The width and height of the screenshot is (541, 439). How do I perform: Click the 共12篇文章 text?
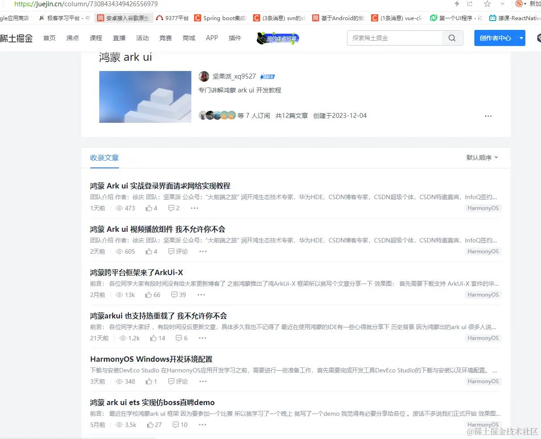(292, 116)
